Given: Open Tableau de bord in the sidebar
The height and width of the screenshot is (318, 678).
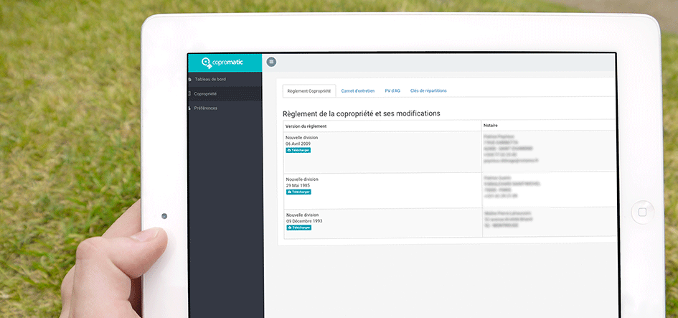Looking at the screenshot, I should click(210, 79).
